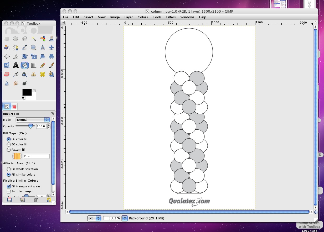Viewport: 324px width, 232px height.
Task: Enable Sample merged
Action: click(9, 191)
